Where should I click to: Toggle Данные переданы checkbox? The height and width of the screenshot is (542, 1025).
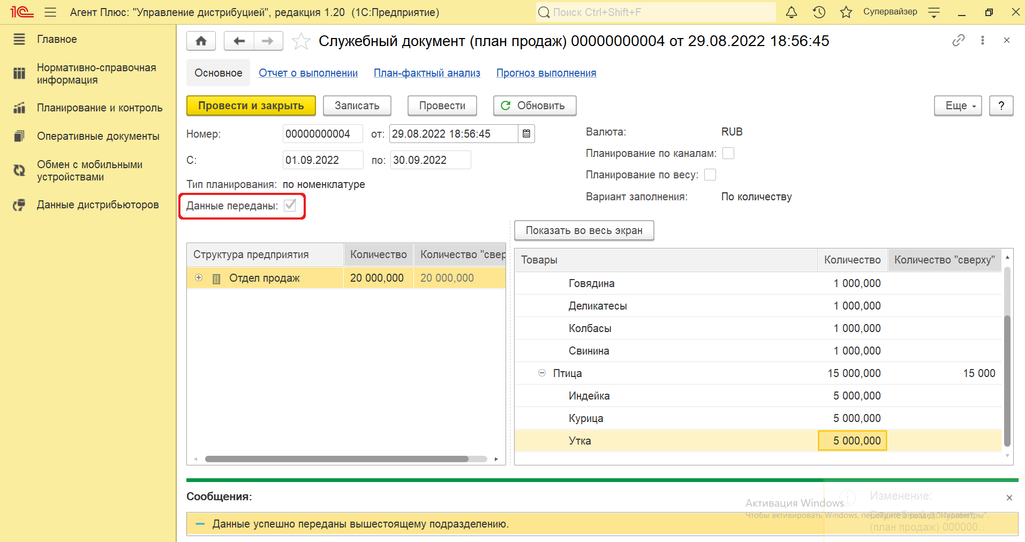coord(290,205)
